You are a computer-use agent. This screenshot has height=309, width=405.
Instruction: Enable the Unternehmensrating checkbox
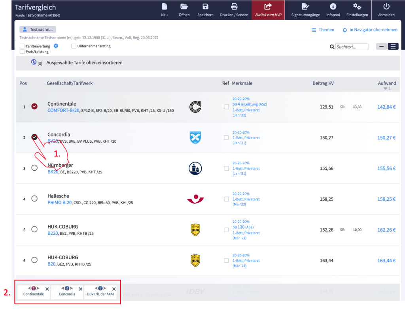(74, 46)
